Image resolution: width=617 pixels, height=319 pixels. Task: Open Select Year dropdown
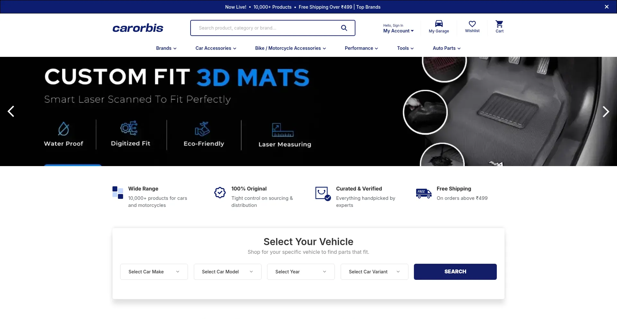coord(301,272)
